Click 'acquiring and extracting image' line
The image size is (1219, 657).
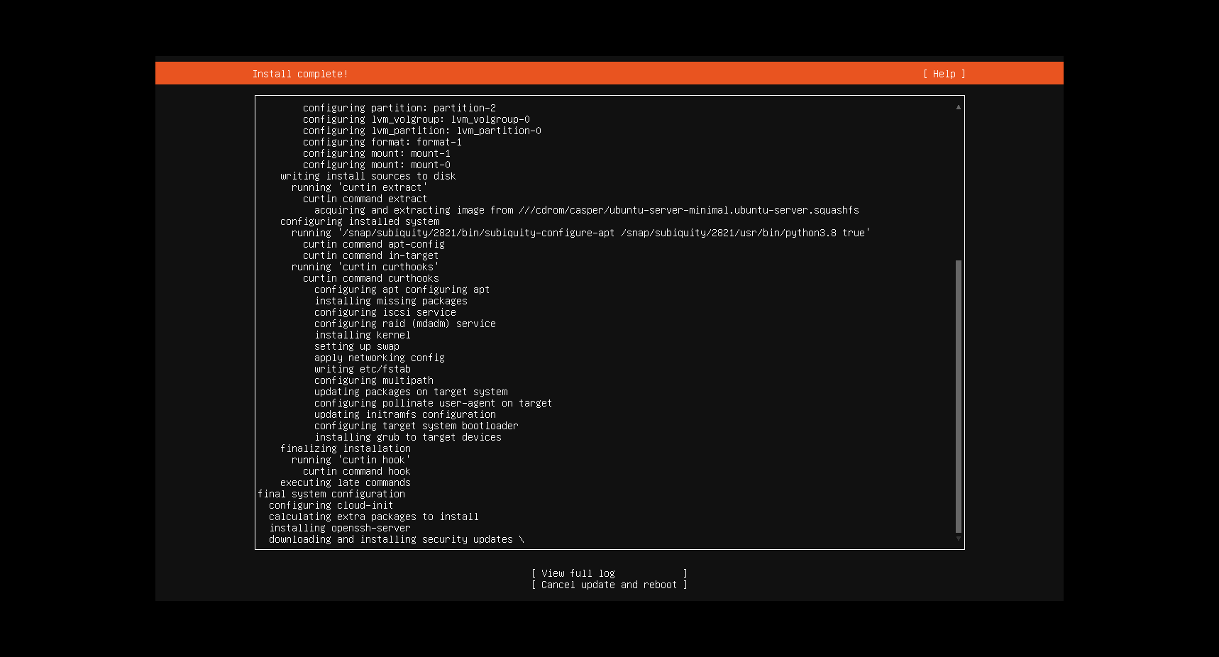click(587, 210)
